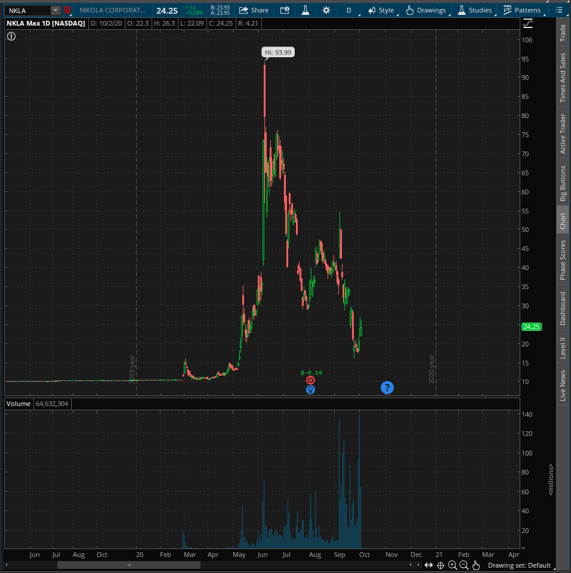
Task: Click the R: 4.21 range value
Action: click(x=248, y=23)
